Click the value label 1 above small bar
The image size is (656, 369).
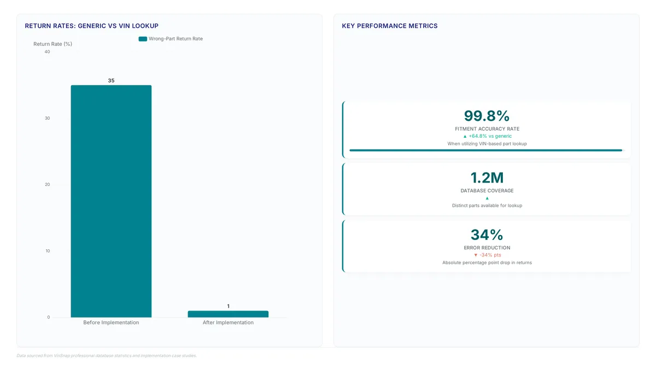click(x=229, y=306)
